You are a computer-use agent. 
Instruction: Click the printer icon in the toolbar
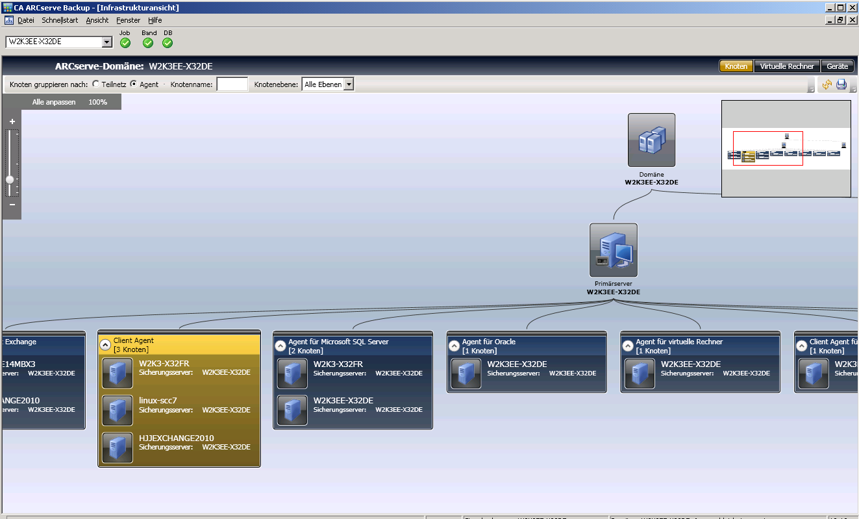841,84
